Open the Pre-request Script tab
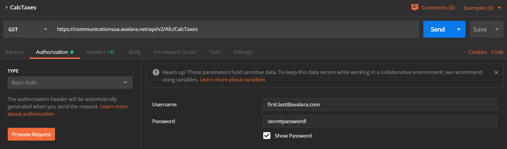This screenshot has width=507, height=149. tap(175, 52)
